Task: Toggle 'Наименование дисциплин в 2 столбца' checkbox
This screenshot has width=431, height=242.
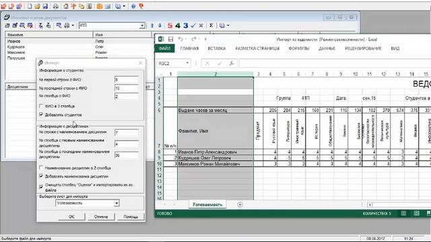Action: tap(41, 167)
